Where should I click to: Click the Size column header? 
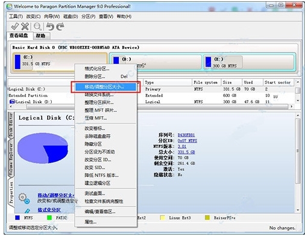point(232,82)
